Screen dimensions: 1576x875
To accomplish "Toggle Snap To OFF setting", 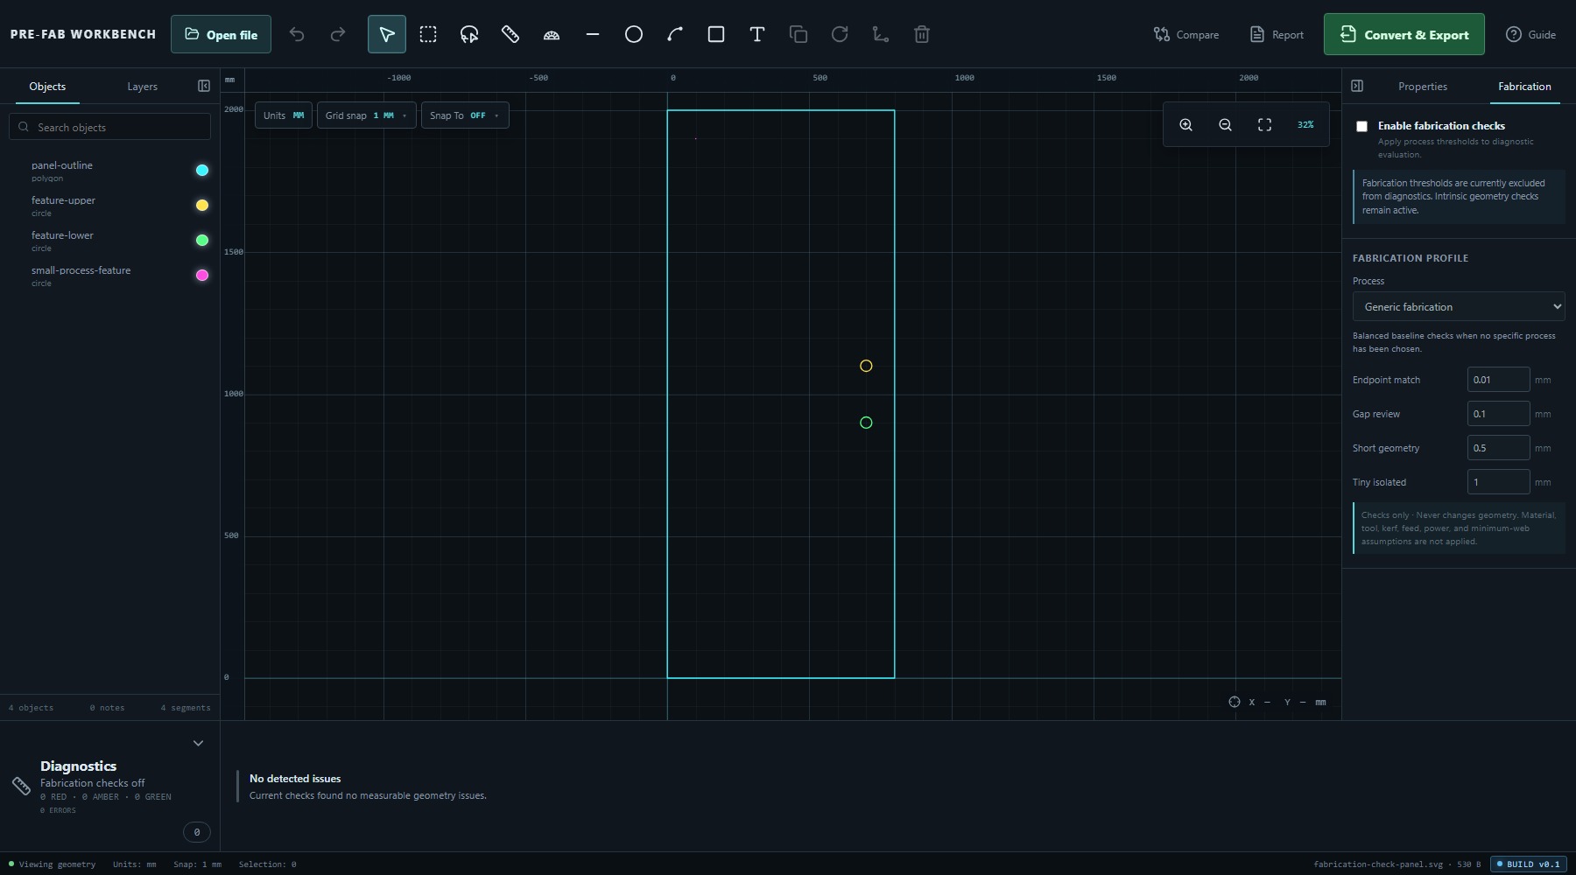I will 465,115.
